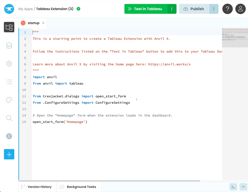This screenshot has height=192, width=248.
Task: Click line number 15 in gutter
Action: pos(24,122)
